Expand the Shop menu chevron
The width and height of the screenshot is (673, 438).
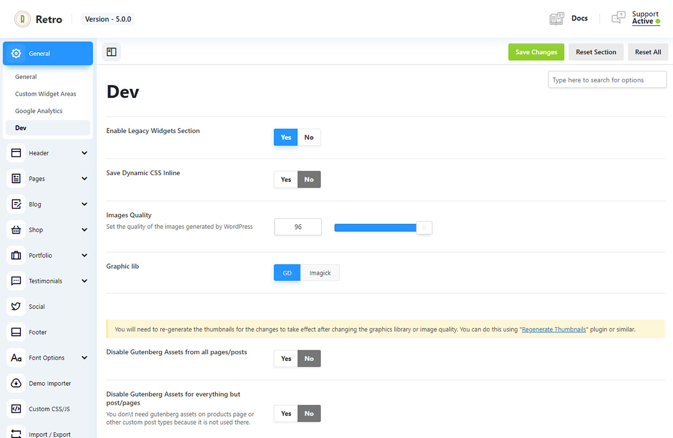point(85,230)
